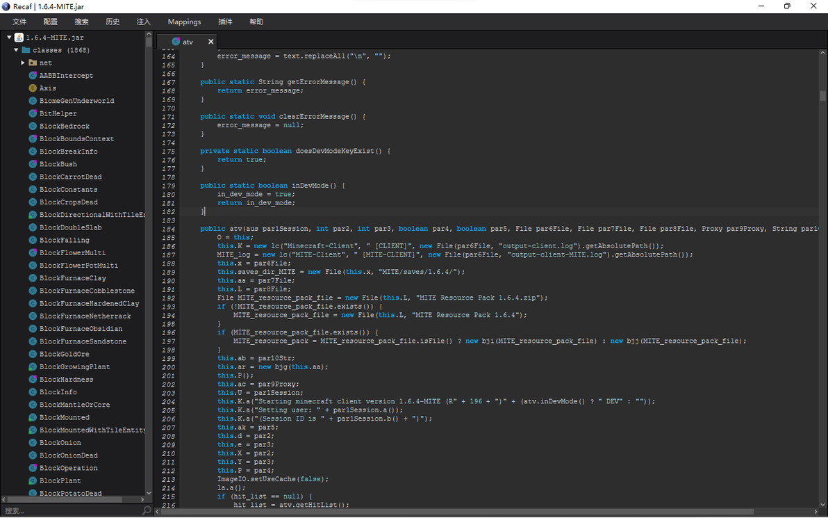Expand the net package folder
The width and height of the screenshot is (828, 518).
click(x=23, y=63)
